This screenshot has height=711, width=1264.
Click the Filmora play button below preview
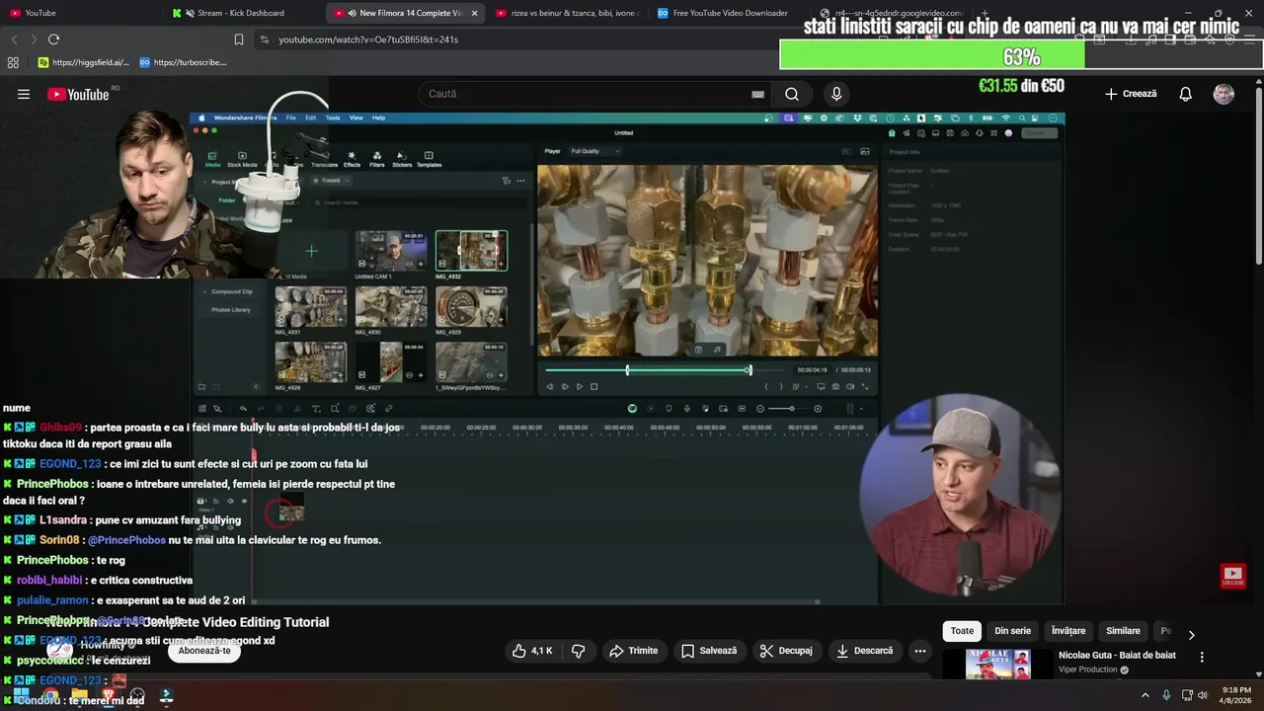coord(579,387)
